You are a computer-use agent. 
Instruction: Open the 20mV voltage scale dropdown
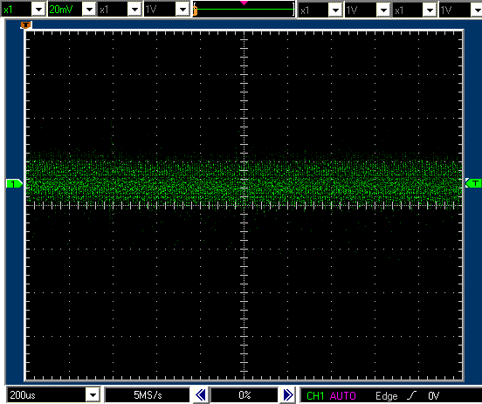[89, 10]
